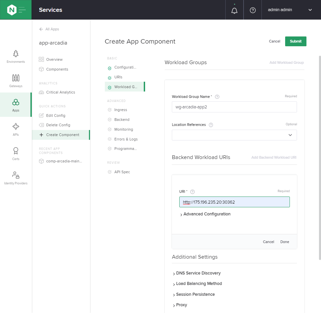Viewport: 321px width, 313px height.
Task: Click the Components cube icon
Action: click(41, 69)
